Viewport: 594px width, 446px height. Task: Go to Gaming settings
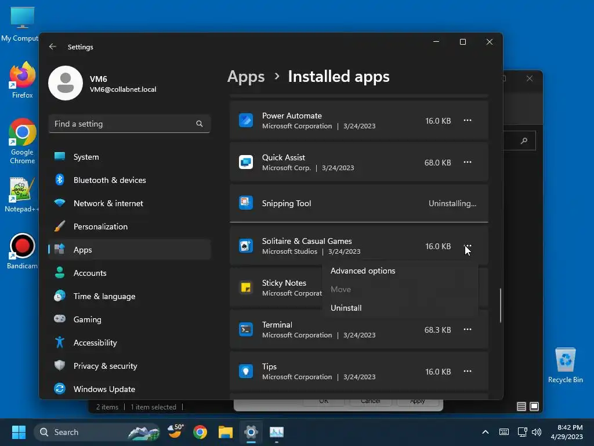[129, 319]
